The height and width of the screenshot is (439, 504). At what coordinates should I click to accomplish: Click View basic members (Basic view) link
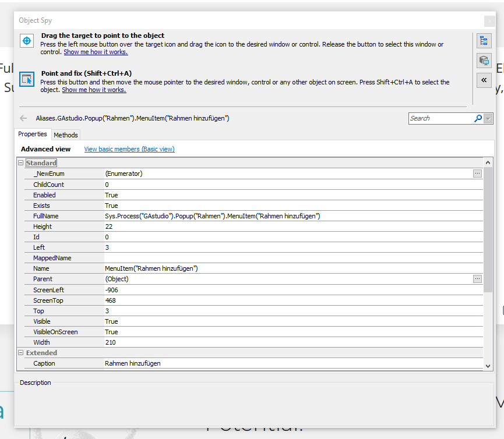pos(129,149)
